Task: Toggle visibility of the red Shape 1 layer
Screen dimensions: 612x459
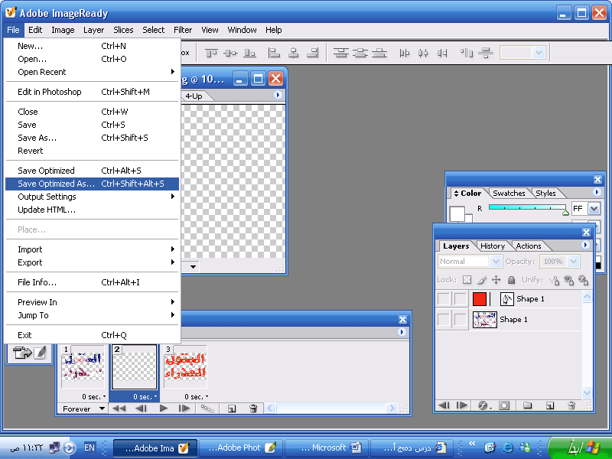Action: [x=443, y=299]
